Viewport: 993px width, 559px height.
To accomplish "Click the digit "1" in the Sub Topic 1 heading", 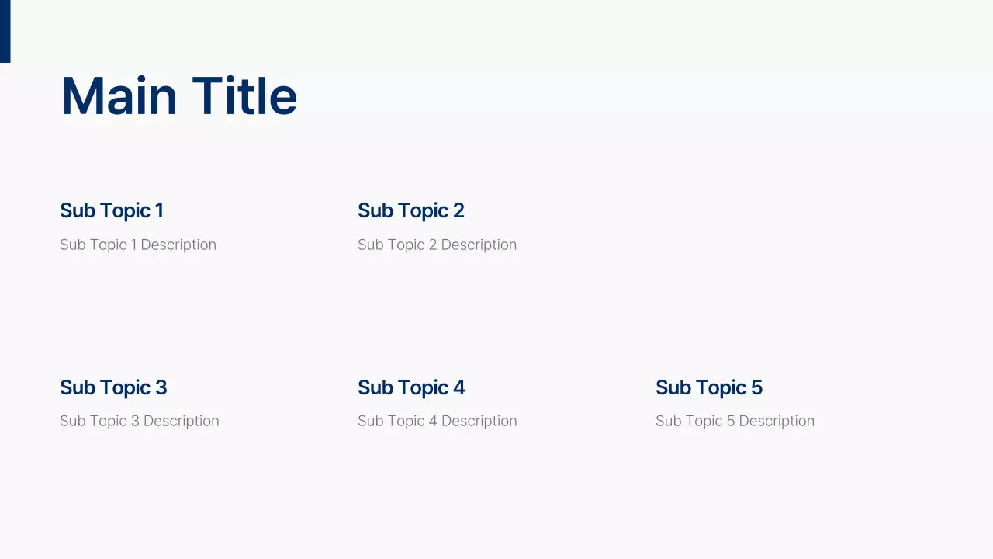I will click(x=159, y=210).
